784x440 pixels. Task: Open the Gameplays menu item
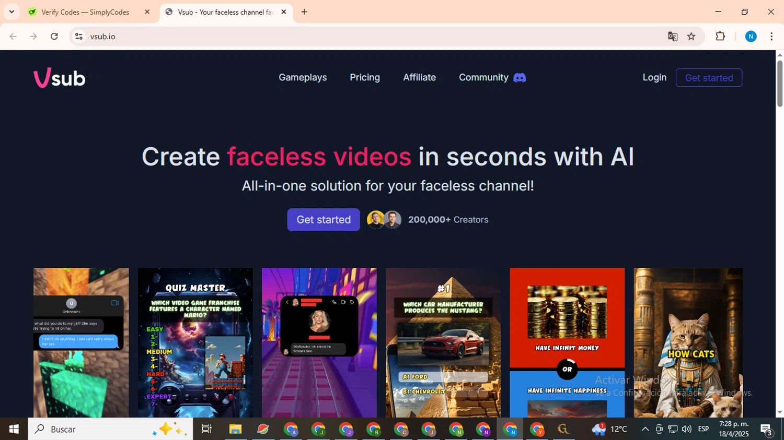coord(303,78)
